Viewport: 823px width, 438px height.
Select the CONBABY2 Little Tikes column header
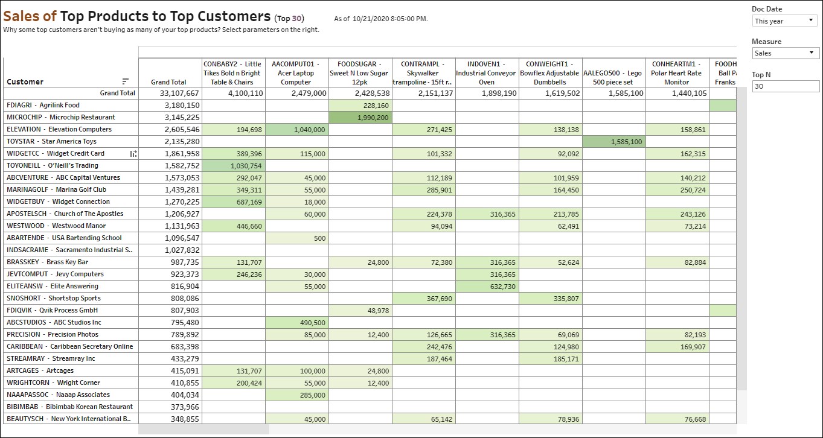(232, 73)
